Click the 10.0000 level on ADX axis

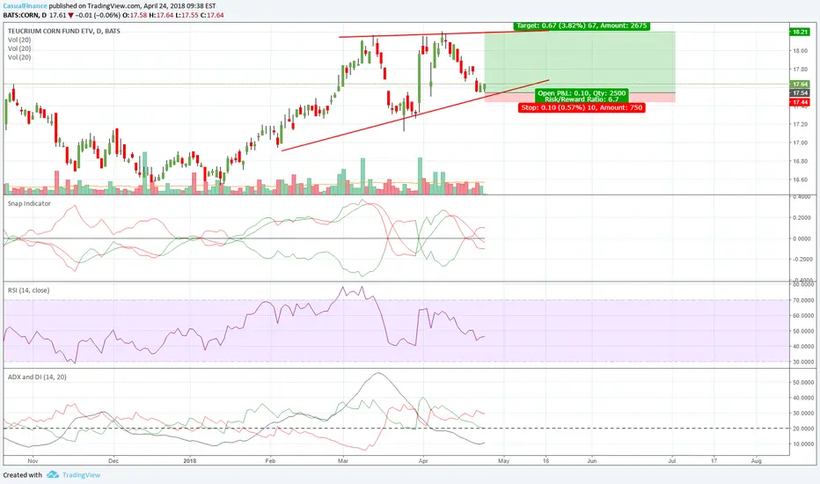point(803,444)
